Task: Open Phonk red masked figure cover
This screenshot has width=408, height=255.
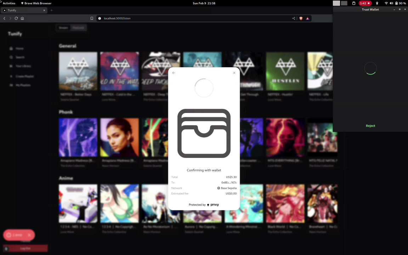Action: point(285,137)
